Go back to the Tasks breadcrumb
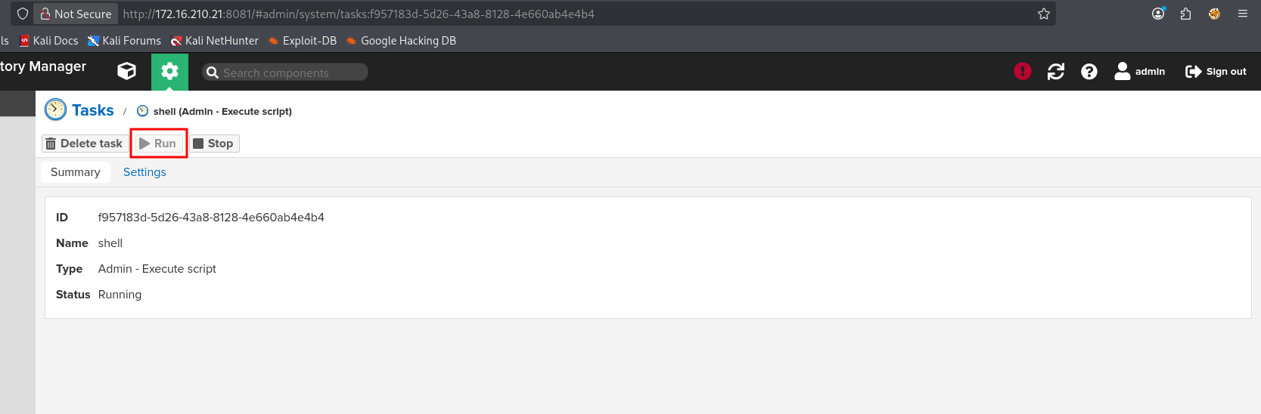The width and height of the screenshot is (1261, 414). click(x=93, y=110)
